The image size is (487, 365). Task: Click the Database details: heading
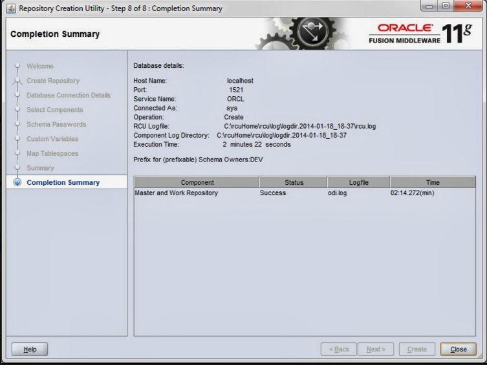click(158, 66)
